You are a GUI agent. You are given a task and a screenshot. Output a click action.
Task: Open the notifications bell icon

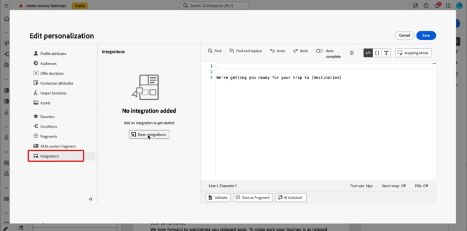[x=437, y=6]
